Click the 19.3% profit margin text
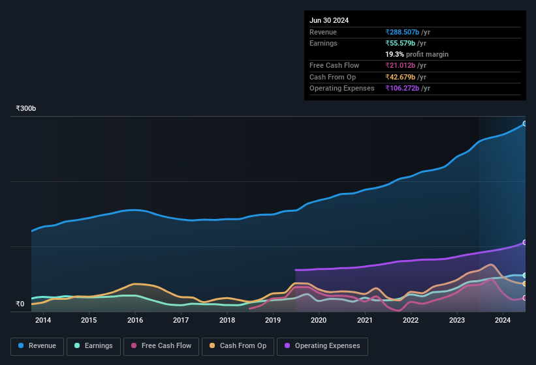Screen dimensions: 536x365 [x=417, y=54]
